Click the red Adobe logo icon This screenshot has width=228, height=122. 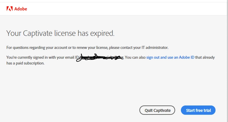click(10, 9)
